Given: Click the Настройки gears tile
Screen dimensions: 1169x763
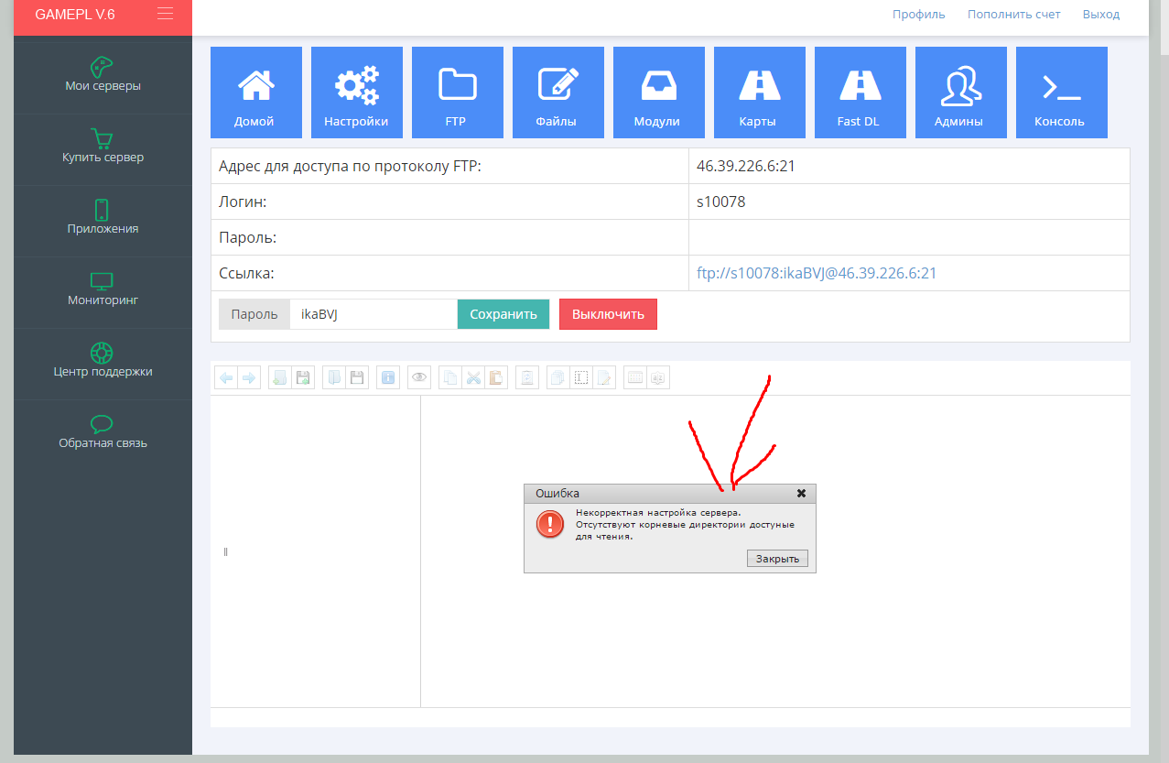Looking at the screenshot, I should 356,93.
